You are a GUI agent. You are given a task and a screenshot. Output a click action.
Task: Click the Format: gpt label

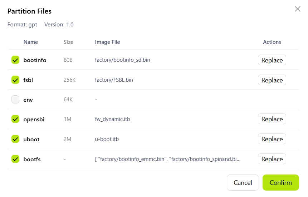point(22,25)
